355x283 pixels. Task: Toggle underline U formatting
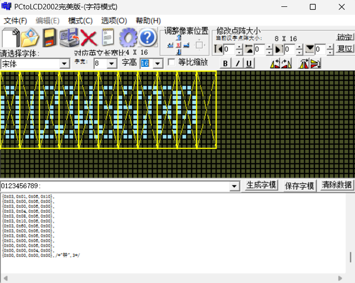tap(249, 63)
